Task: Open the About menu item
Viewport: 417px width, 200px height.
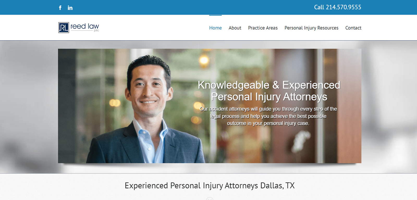Action: point(235,28)
